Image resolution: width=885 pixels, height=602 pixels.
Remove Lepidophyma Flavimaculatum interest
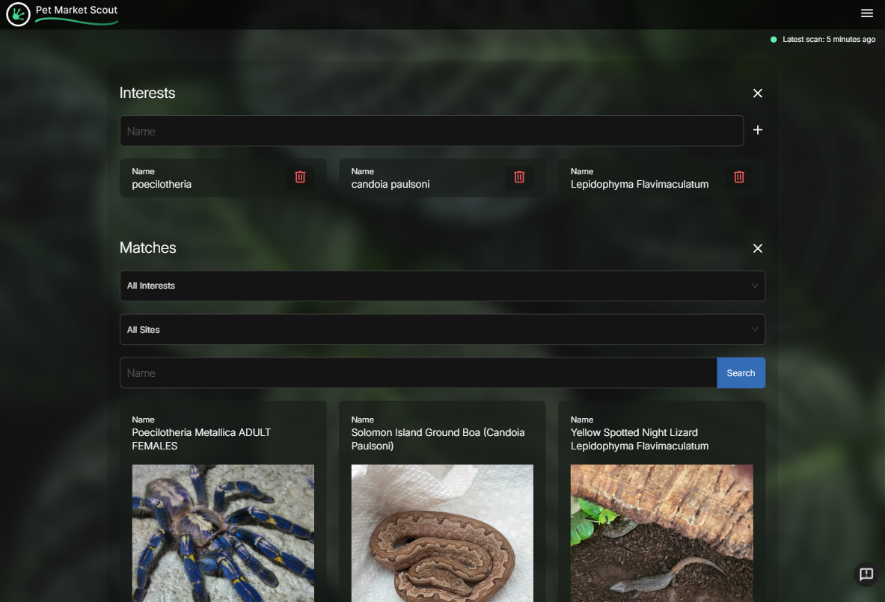tap(738, 177)
